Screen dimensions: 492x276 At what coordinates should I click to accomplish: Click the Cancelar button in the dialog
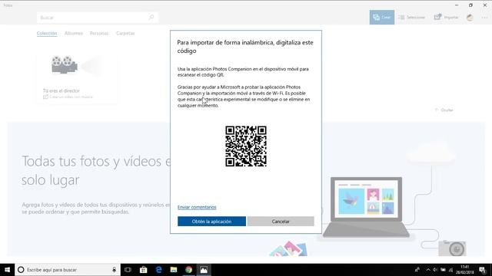[281, 222]
